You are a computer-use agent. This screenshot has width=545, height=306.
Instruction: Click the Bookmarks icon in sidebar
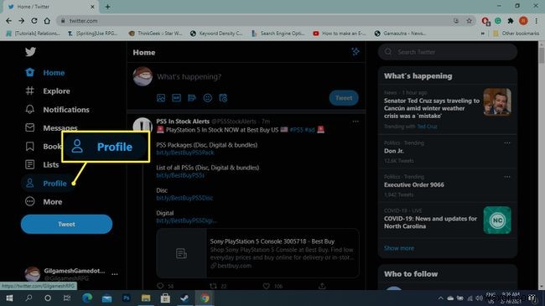pos(30,147)
